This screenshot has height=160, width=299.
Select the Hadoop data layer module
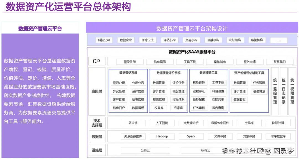click(162, 136)
